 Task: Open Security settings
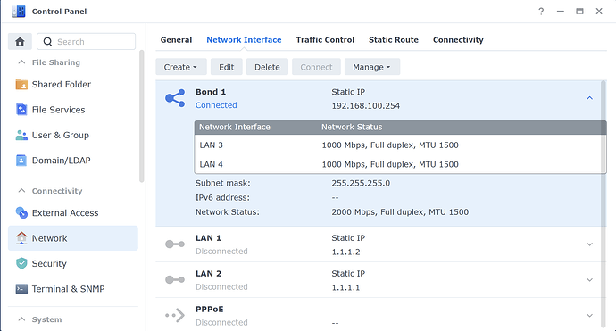pos(72,263)
